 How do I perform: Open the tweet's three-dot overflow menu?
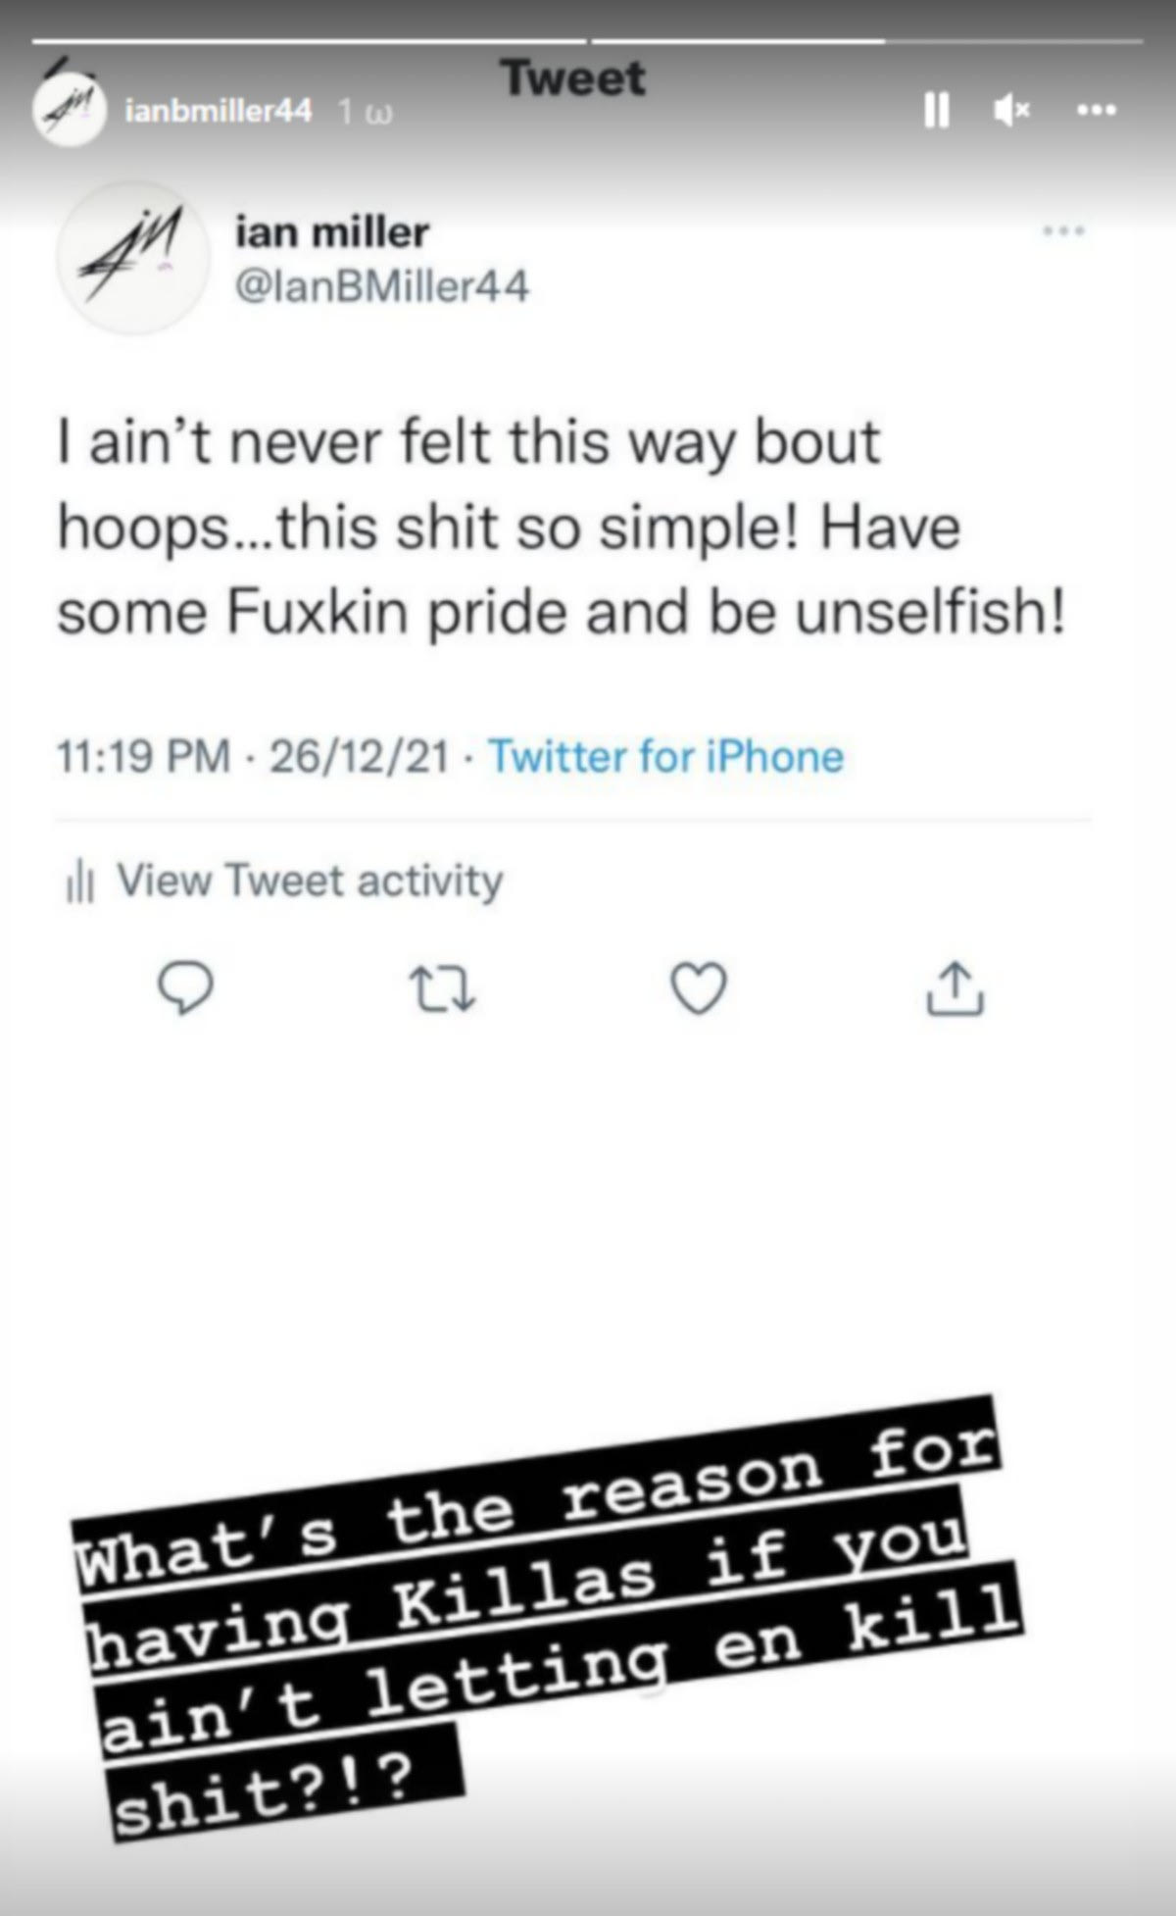click(x=1064, y=232)
